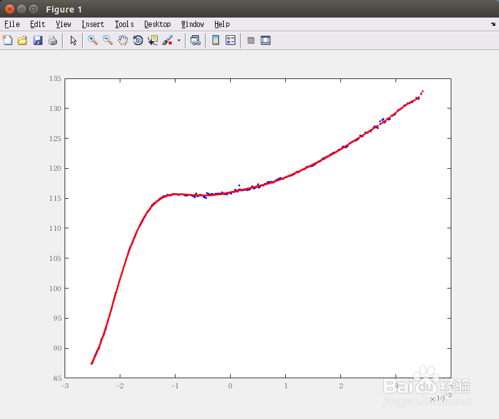Dock the figure using the corner arrow
Screen dimensions: 499x419
pyautogui.click(x=493, y=24)
